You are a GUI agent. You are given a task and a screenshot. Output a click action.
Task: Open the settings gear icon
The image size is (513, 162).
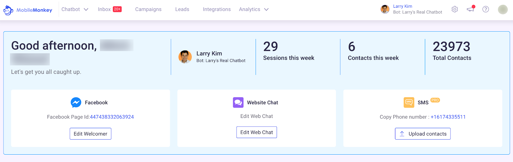(455, 9)
